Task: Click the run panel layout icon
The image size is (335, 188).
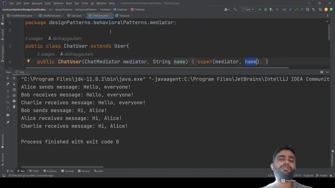Action: (x=8, y=115)
